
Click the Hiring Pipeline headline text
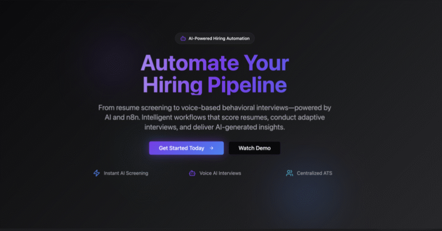coord(215,85)
